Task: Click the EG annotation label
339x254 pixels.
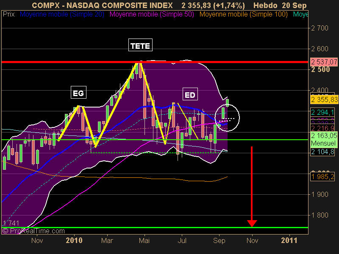Action: pos(78,92)
